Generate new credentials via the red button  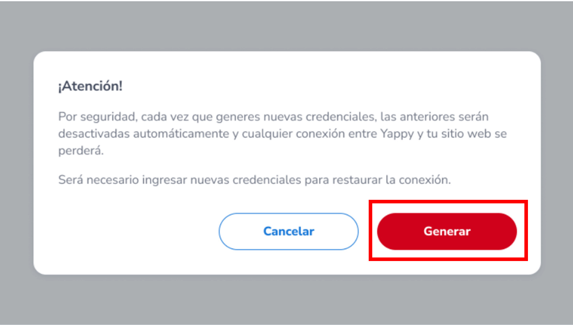coord(447,231)
